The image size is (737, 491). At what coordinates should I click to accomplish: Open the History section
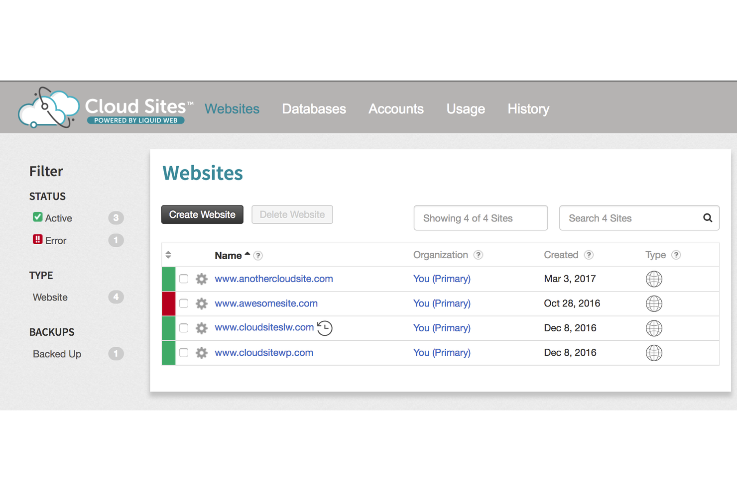pyautogui.click(x=528, y=109)
